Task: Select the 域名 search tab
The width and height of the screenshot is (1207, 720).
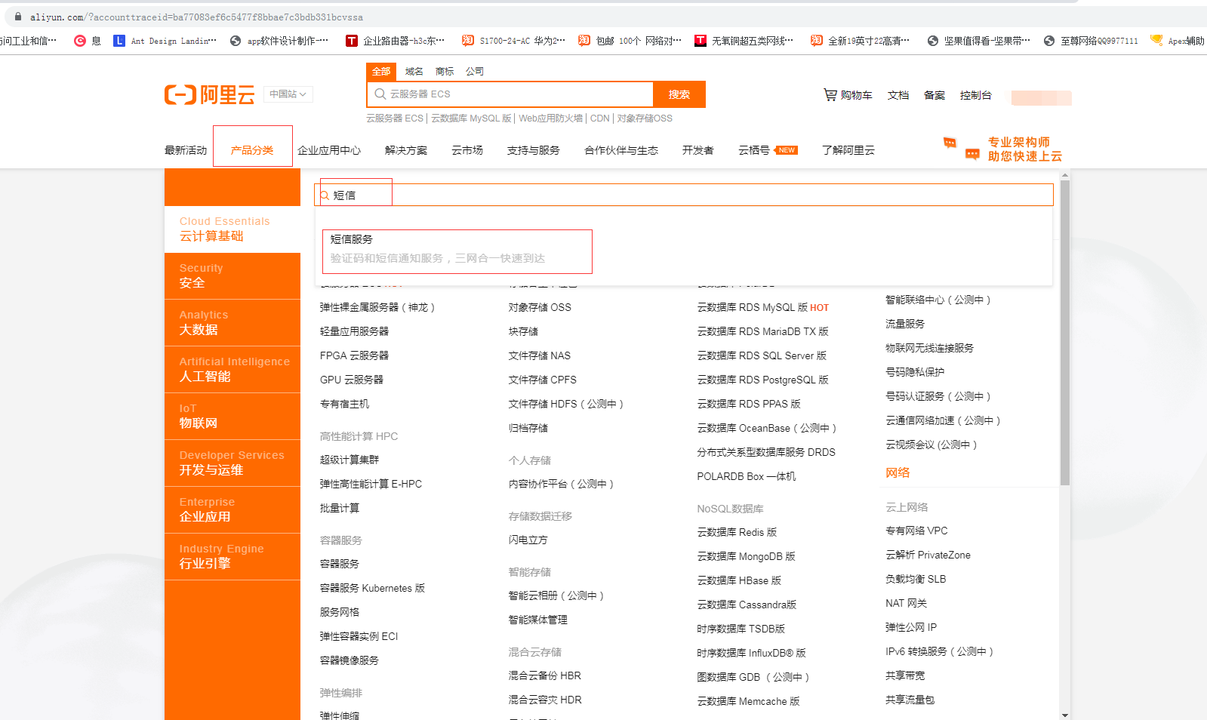Action: tap(414, 72)
